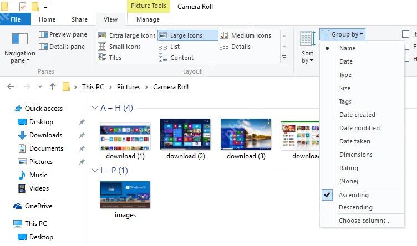
Task: Switch layout to Tiles view
Action: [110, 58]
